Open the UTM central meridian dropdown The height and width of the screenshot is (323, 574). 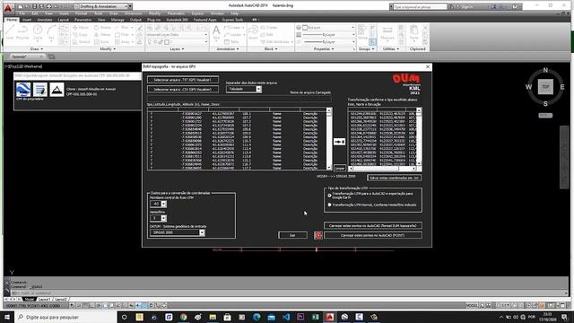[x=163, y=204]
